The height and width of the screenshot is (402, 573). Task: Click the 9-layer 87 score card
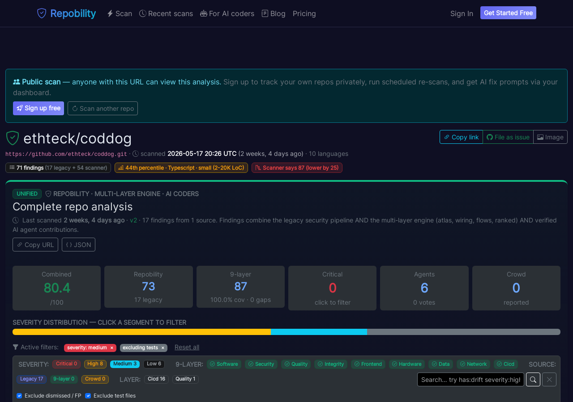click(x=240, y=287)
